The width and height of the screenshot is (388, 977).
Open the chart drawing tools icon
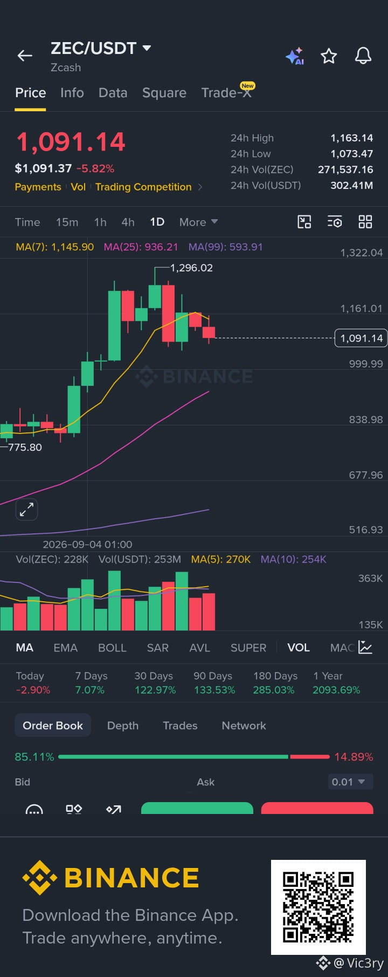[304, 222]
